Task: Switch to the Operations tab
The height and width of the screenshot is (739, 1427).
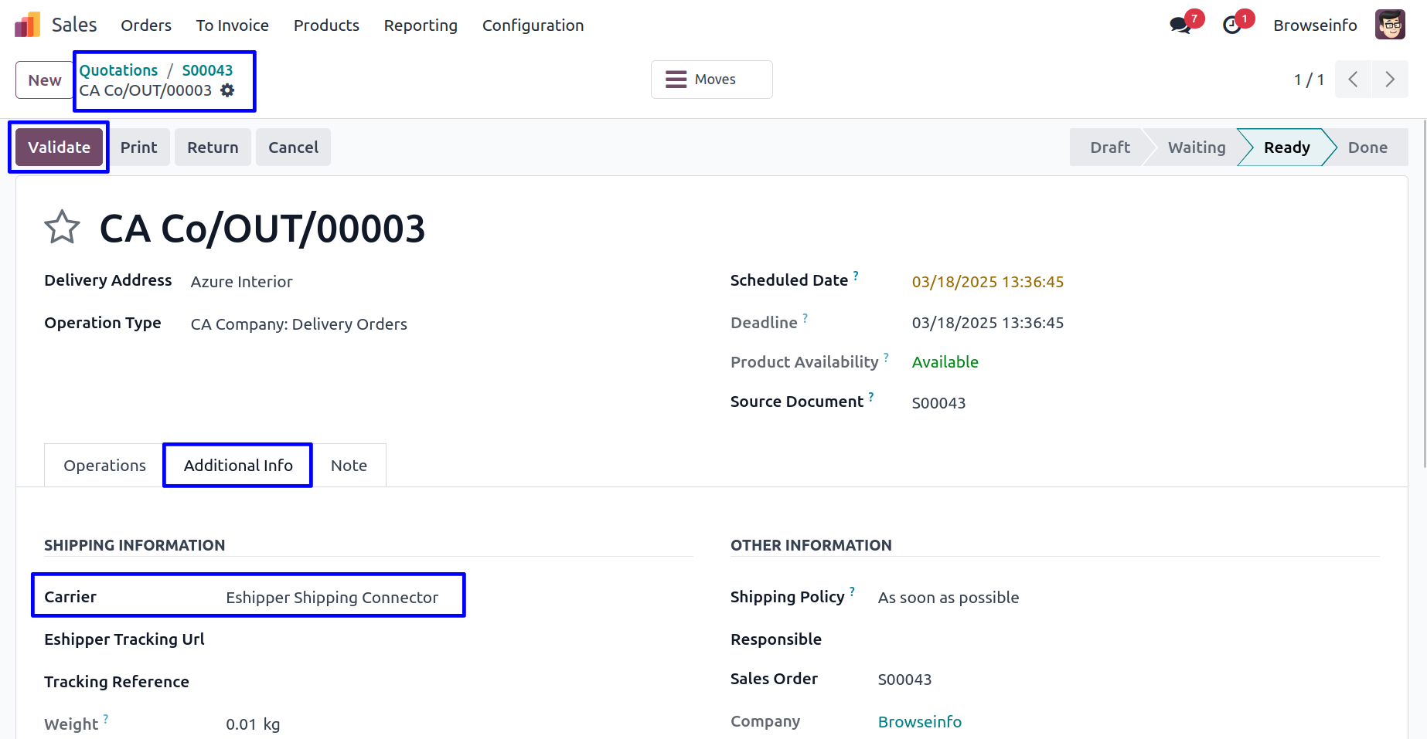Action: [x=104, y=466]
